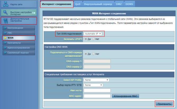Click Клонирование MAC button

coord(125,96)
